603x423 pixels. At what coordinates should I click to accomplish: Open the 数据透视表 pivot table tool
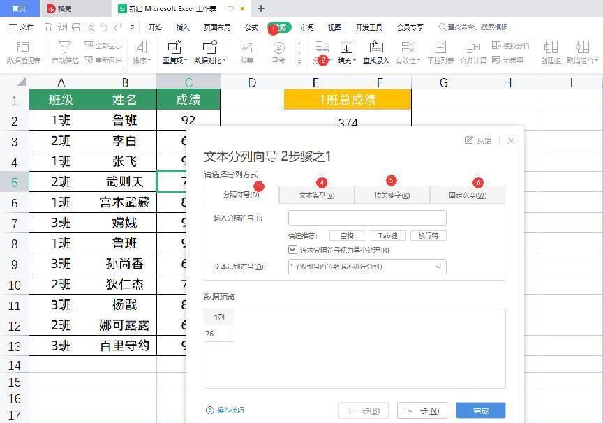(24, 52)
